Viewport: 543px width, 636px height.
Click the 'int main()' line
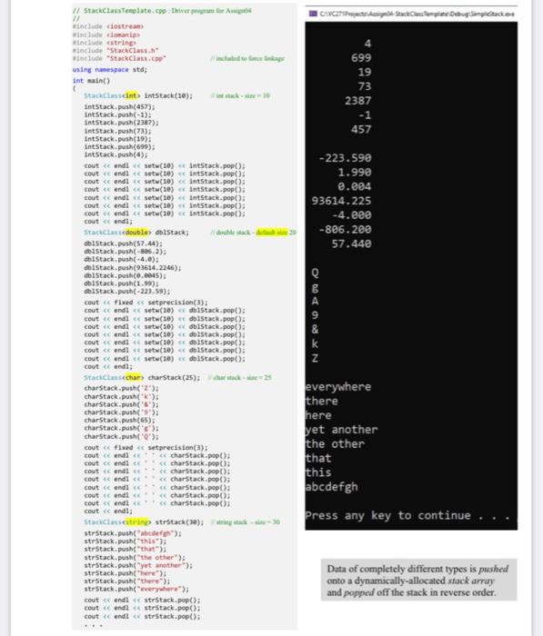pos(91,80)
